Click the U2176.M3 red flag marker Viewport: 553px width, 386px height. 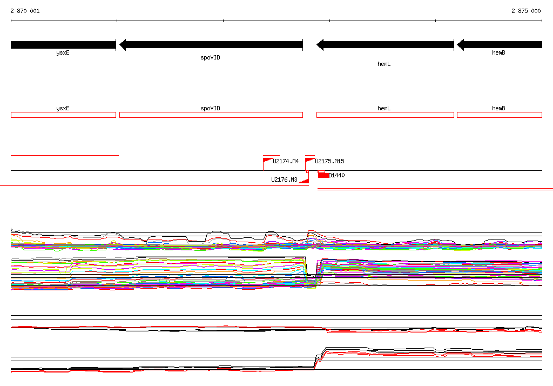click(304, 181)
